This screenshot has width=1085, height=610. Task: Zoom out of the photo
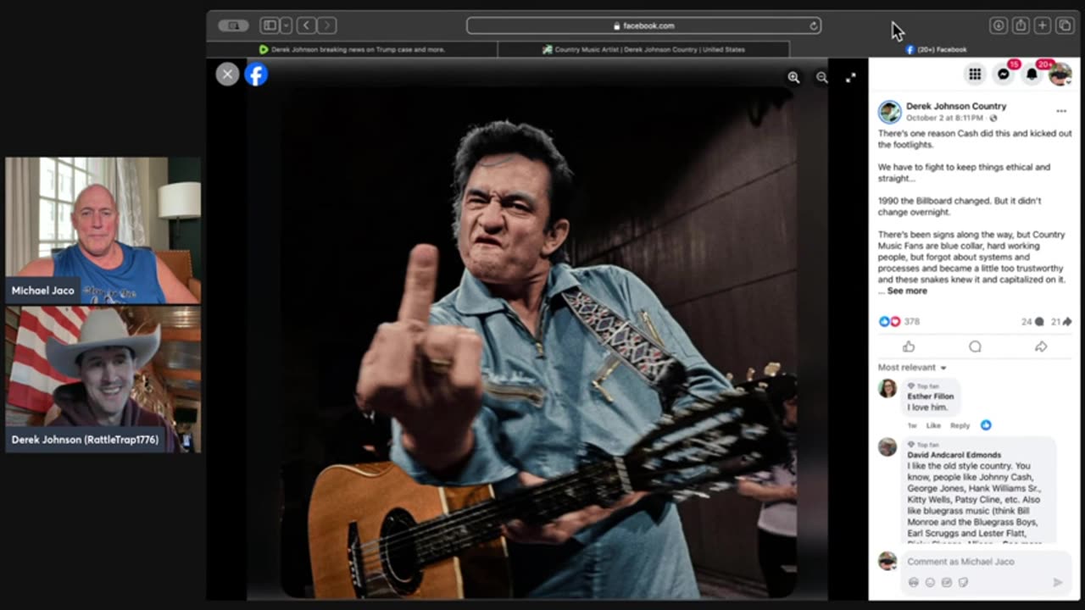tap(821, 77)
